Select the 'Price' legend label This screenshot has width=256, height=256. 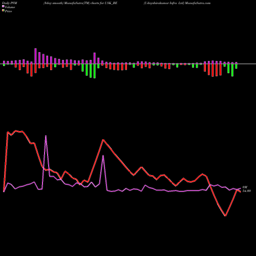[x=8, y=11]
